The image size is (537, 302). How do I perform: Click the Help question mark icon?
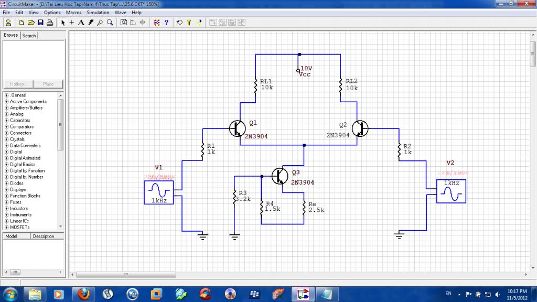click(166, 23)
